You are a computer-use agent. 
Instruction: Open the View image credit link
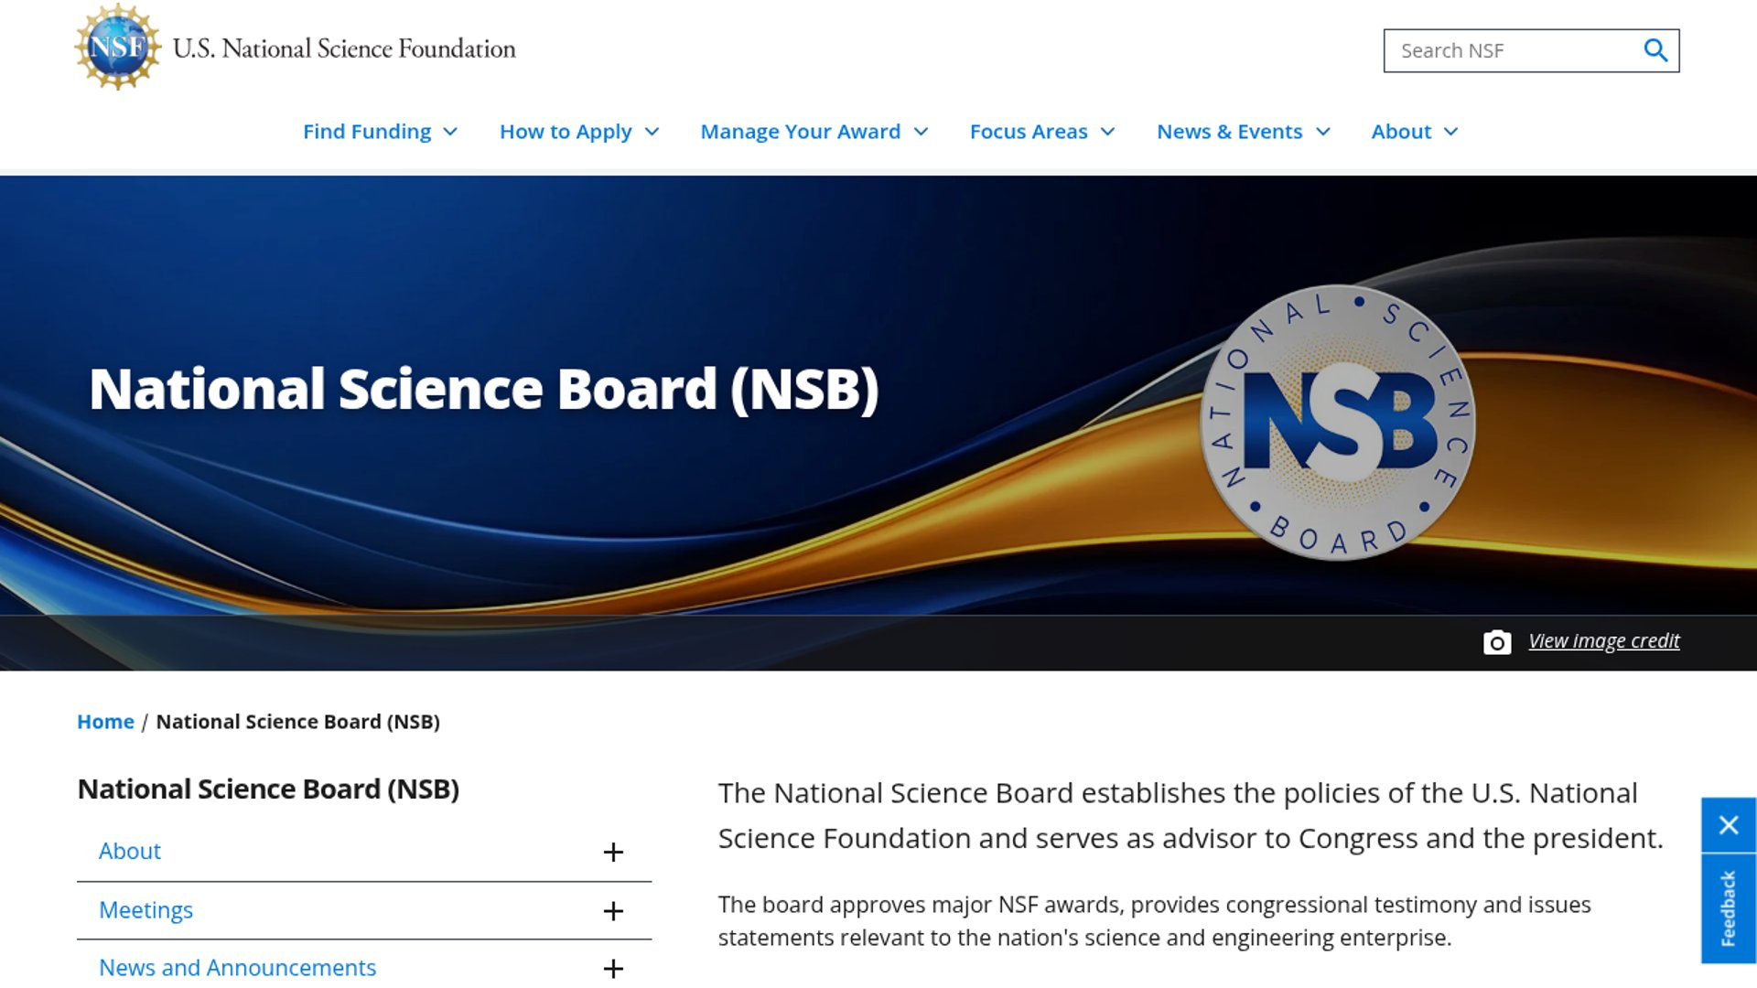(1603, 641)
